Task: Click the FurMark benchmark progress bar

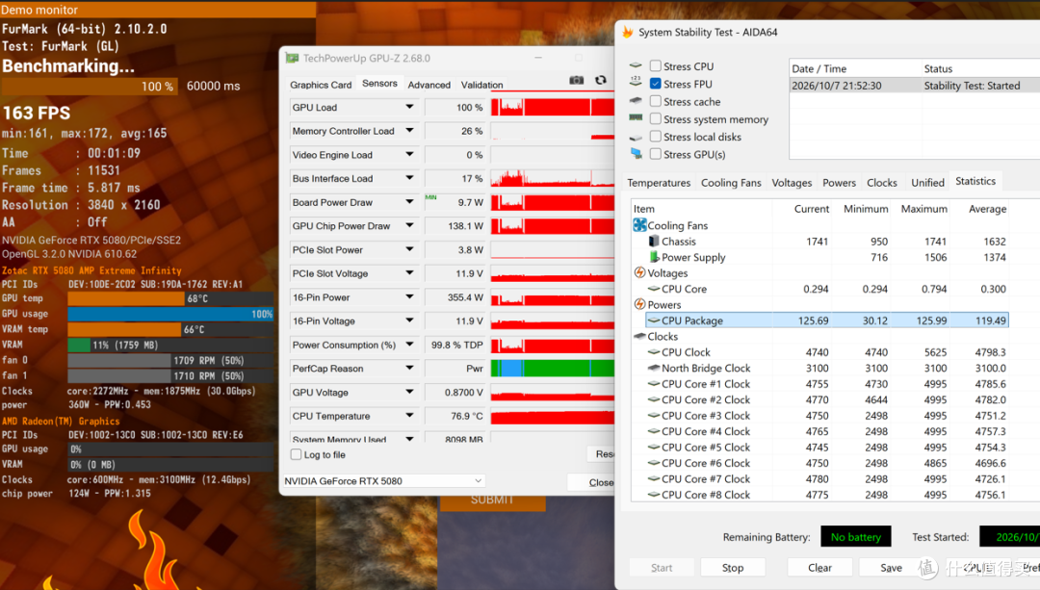Action: click(90, 87)
